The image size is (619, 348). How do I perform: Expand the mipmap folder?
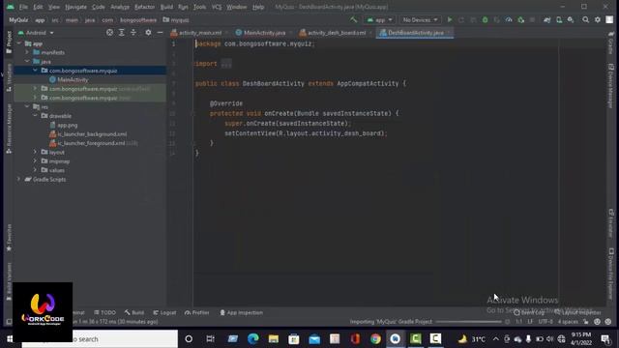[35, 161]
